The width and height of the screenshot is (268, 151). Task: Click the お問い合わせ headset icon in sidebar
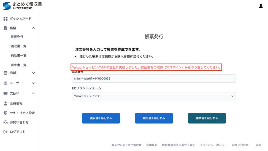5,122
